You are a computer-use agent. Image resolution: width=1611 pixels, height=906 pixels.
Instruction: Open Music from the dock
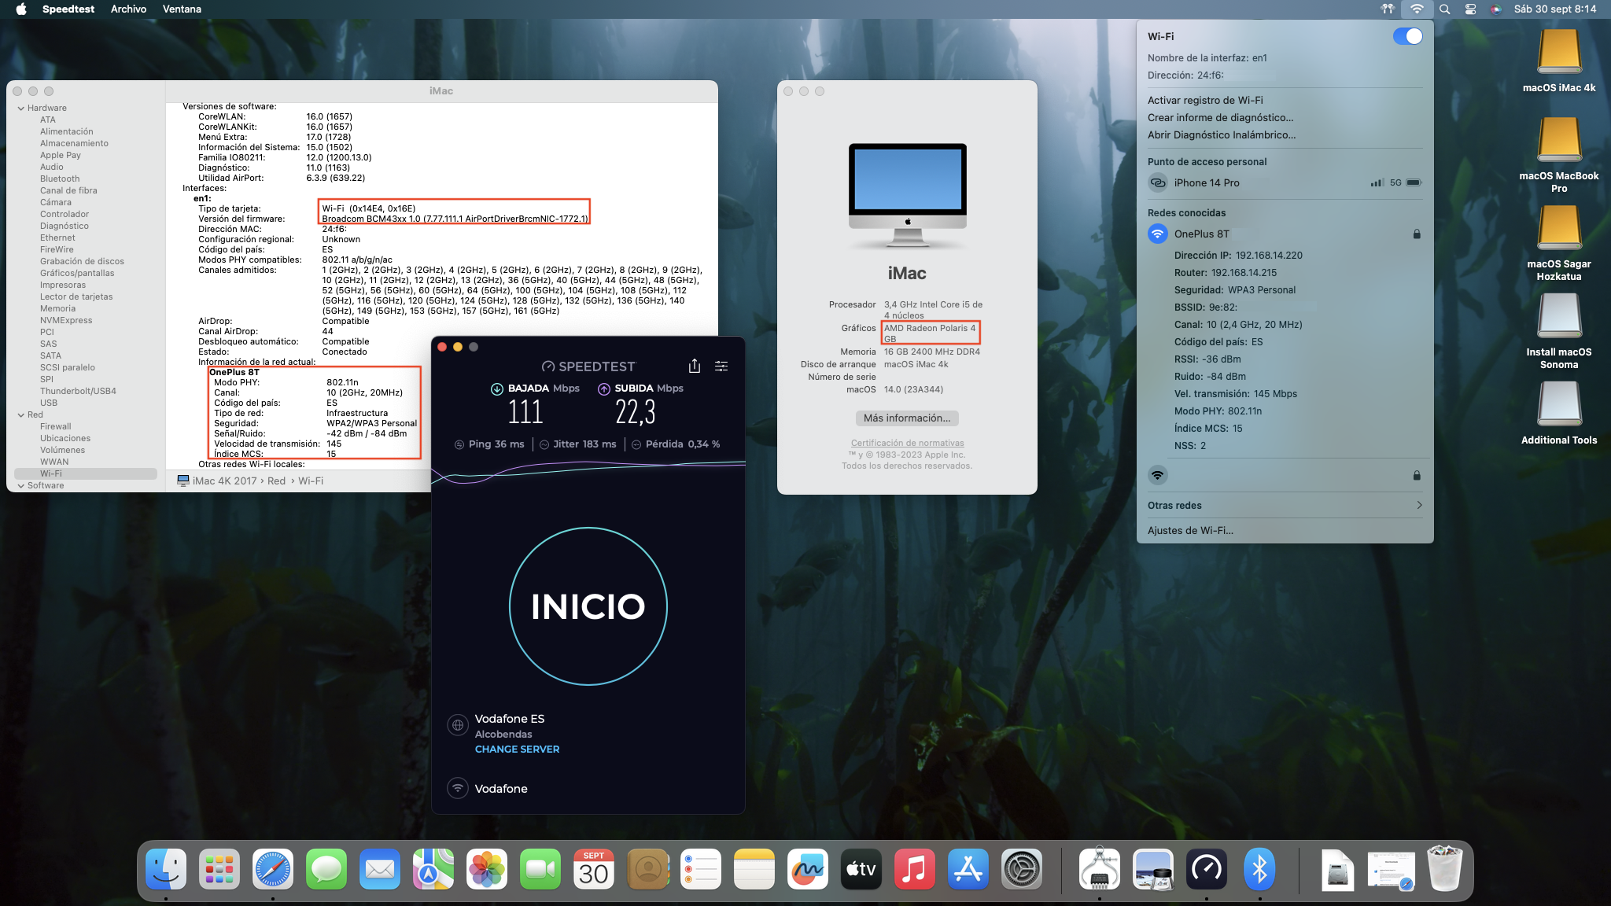tap(915, 869)
